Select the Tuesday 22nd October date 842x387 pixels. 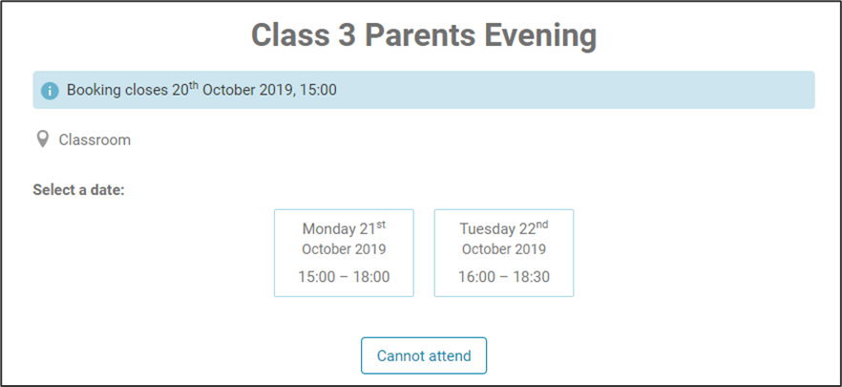(504, 252)
